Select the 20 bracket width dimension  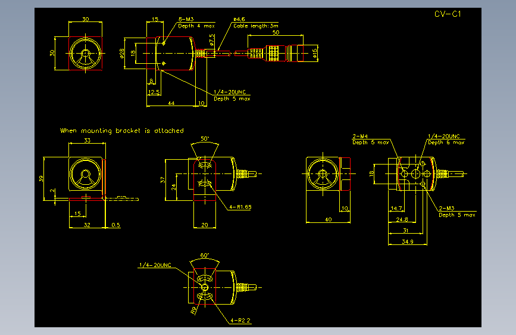pyautogui.click(x=205, y=225)
